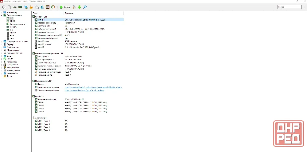Select the CPU #4 row

click(79, 112)
